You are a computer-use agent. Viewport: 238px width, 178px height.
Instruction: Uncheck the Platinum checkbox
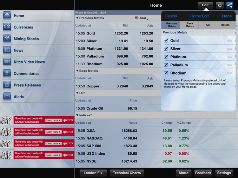click(166, 57)
